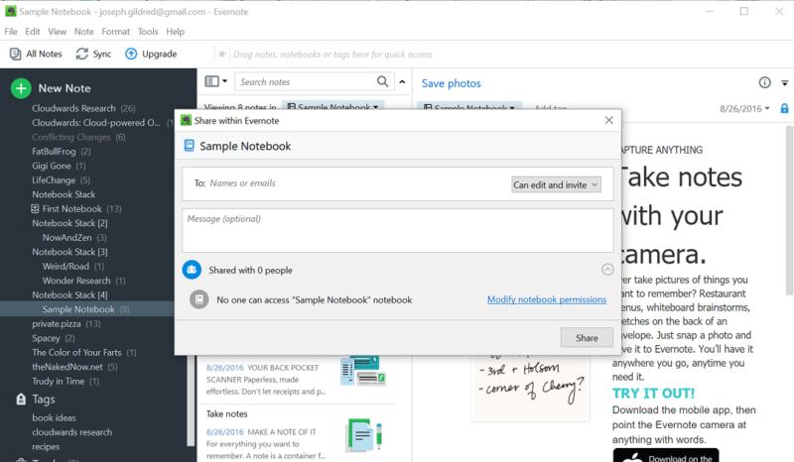Sync notes with the Sync button
This screenshot has height=462, width=794.
coord(93,54)
